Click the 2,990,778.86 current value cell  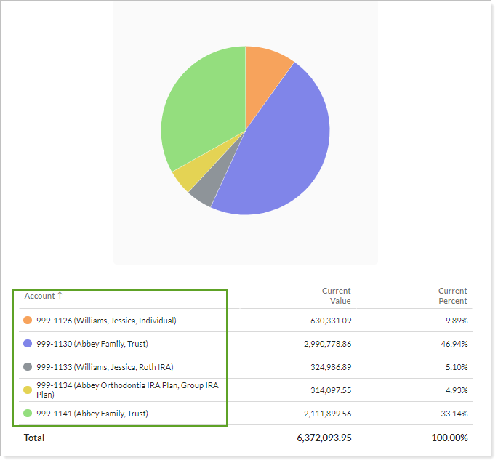[x=320, y=344]
